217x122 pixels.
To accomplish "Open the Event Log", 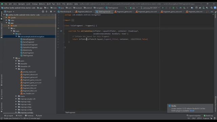I will (x=208, y=116).
